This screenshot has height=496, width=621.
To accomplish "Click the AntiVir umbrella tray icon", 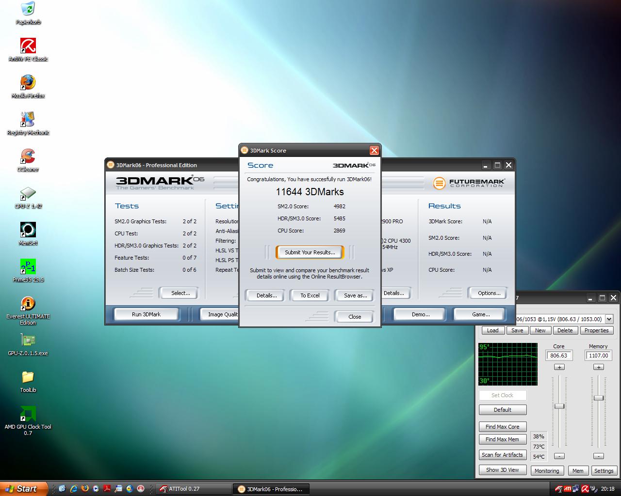I will tap(585, 489).
